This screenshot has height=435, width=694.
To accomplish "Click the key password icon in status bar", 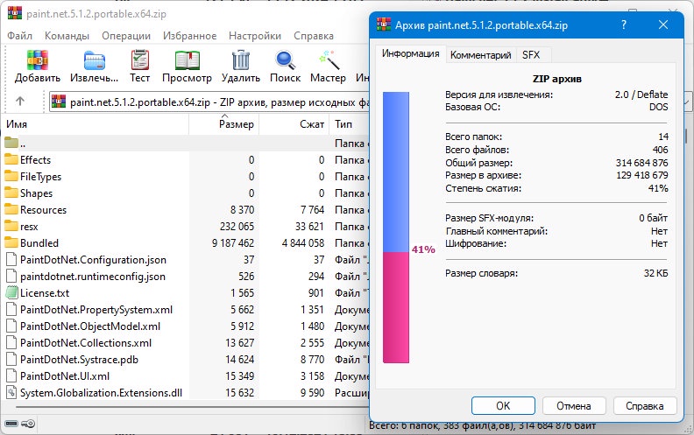I will (28, 424).
